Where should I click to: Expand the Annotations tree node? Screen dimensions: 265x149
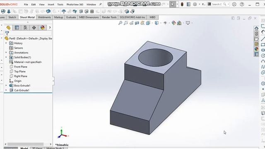tap(6, 53)
